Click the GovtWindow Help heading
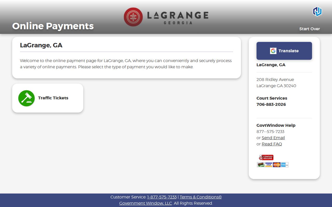The height and width of the screenshot is (207, 332). click(276, 125)
